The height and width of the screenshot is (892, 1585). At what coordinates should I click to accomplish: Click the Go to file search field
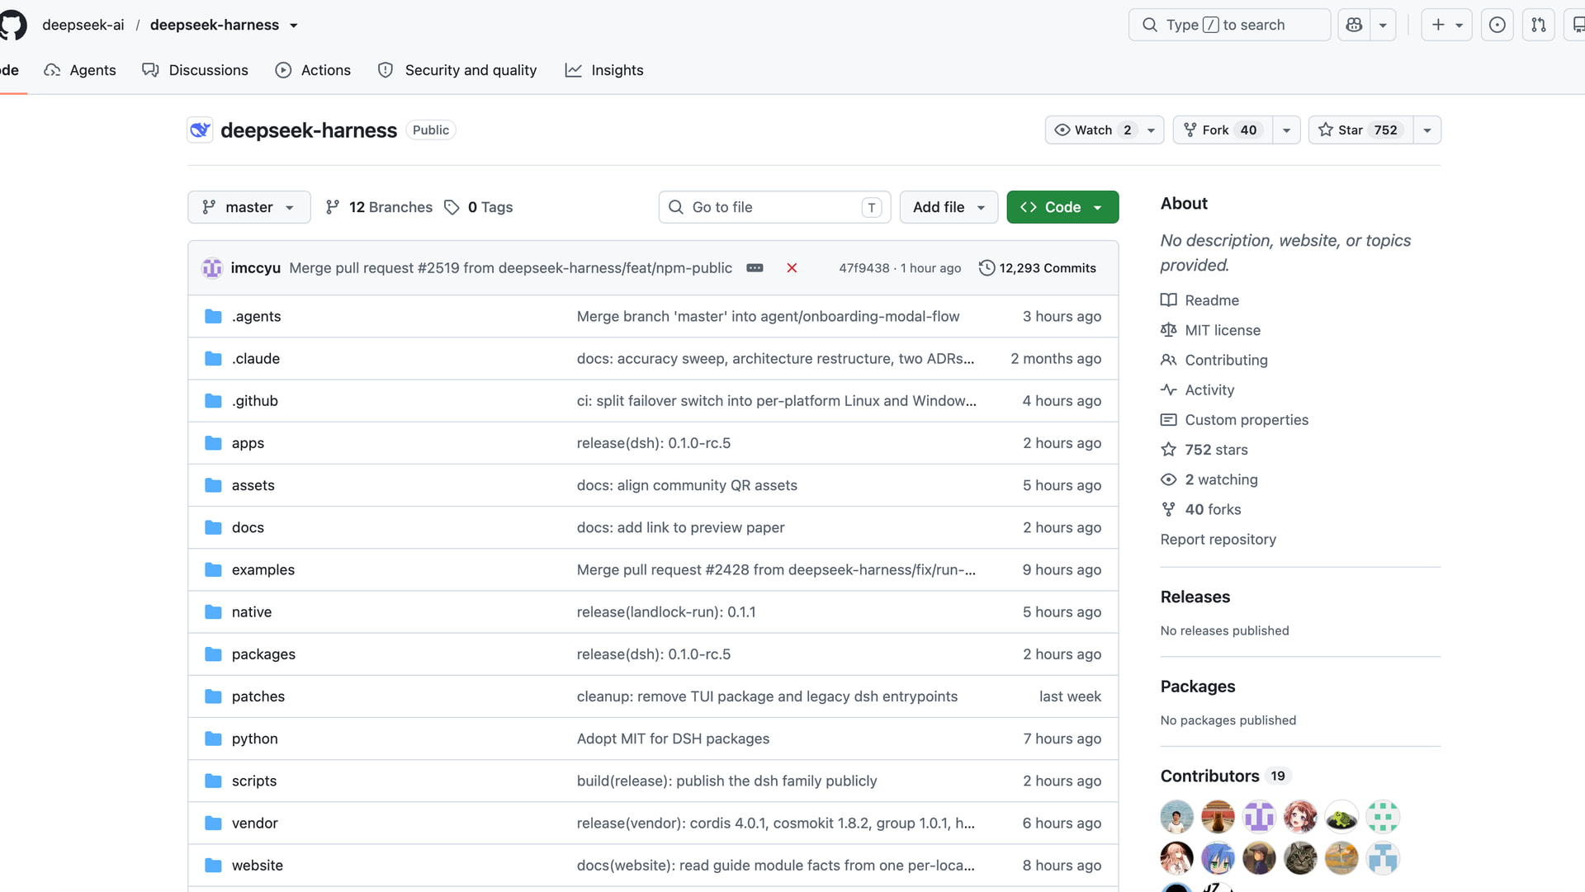point(774,207)
